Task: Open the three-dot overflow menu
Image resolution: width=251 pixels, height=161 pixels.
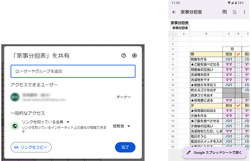Action: [245, 12]
